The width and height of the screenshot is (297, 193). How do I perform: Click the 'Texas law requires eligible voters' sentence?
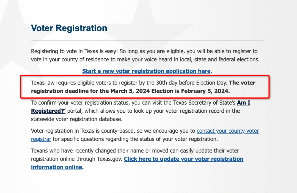click(82, 83)
